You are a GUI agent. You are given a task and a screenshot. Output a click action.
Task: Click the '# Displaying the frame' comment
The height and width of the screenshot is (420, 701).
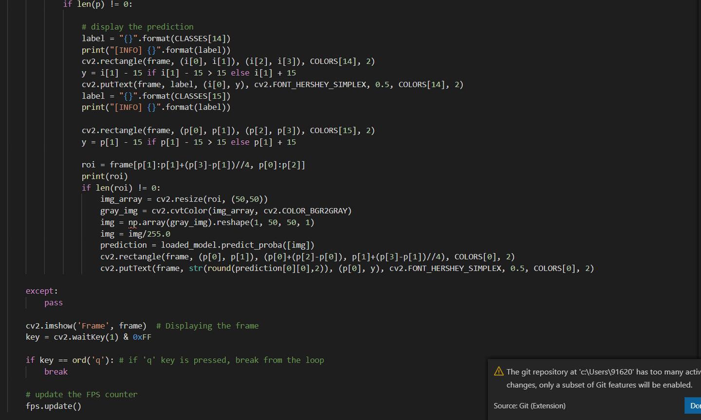point(207,326)
